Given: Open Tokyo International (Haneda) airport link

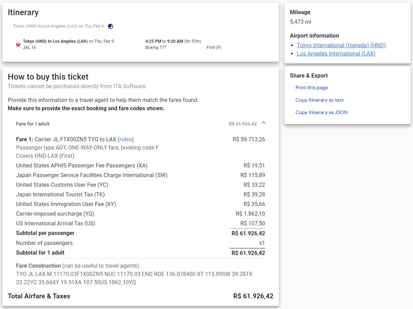Looking at the screenshot, I should point(341,45).
